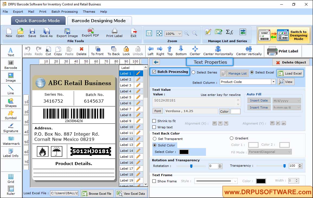This screenshot has height=198, width=313.
Task: Set zoom to actual size 1:1
Action: (149, 33)
